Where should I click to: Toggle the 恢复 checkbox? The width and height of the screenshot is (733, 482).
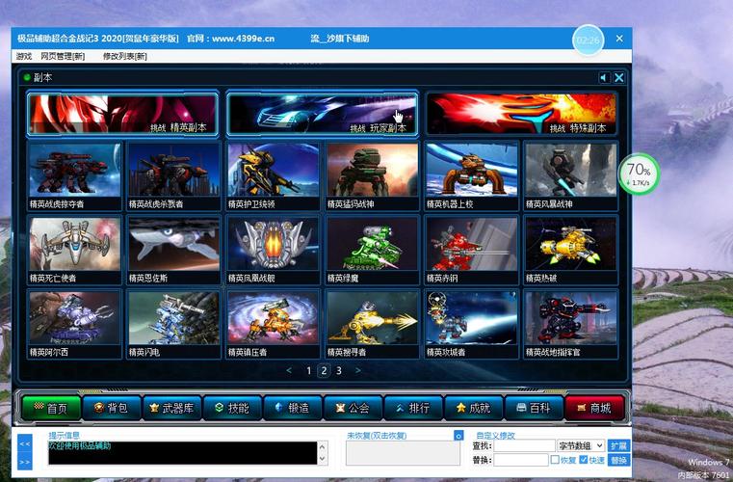(555, 460)
